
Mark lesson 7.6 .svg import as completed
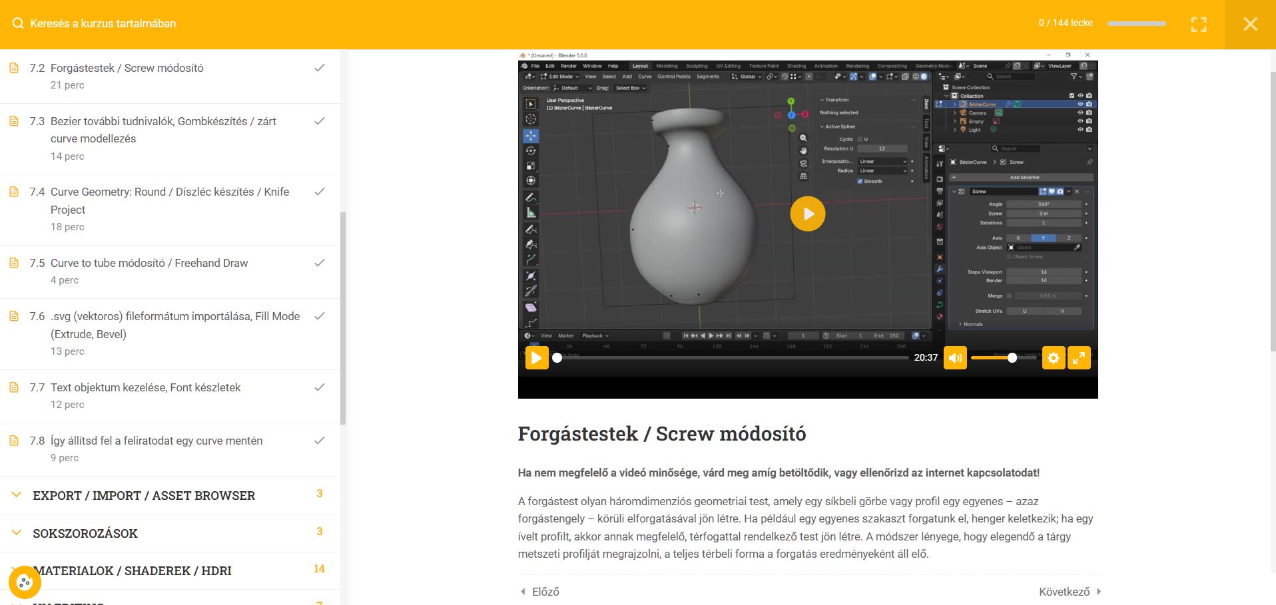[x=320, y=316]
